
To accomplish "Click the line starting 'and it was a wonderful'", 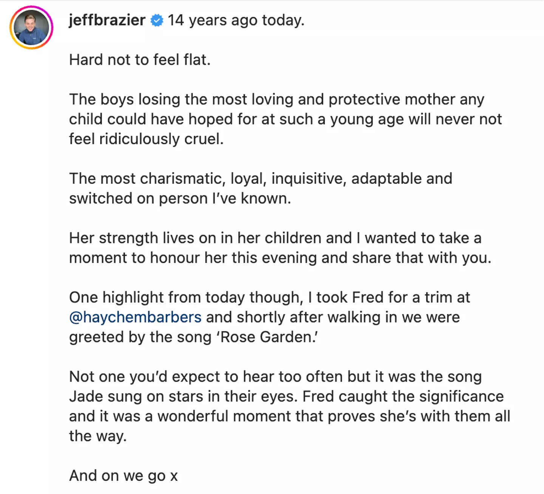I will pyautogui.click(x=289, y=416).
